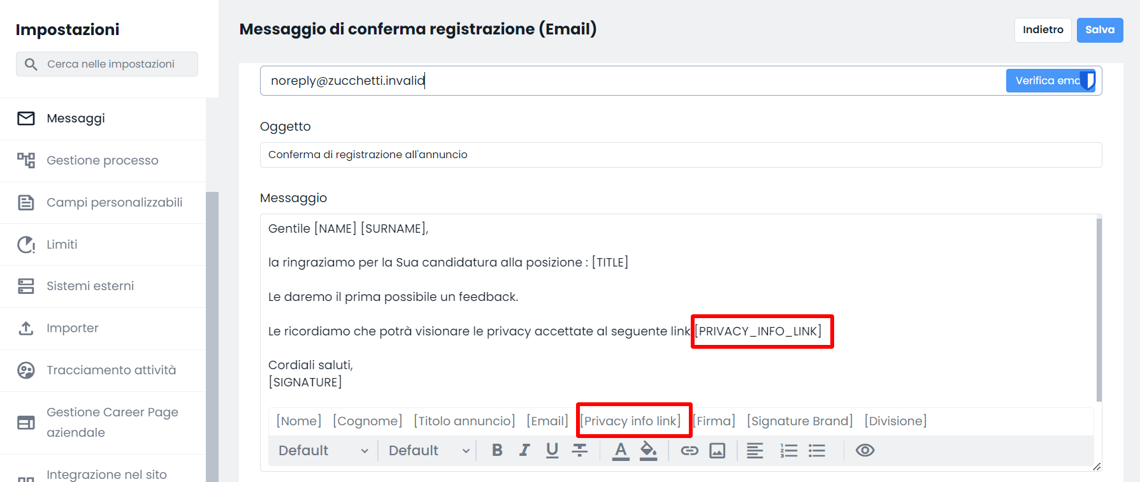Underline selected message text
Viewport: 1140px width, 482px height.
552,450
